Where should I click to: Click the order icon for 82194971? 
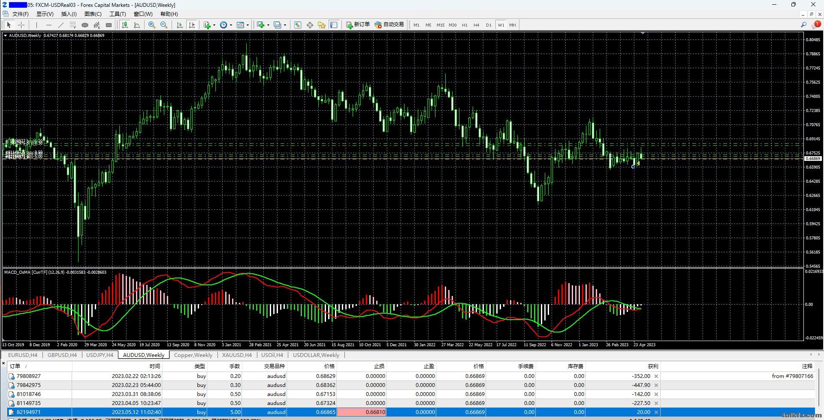pyautogui.click(x=12, y=412)
